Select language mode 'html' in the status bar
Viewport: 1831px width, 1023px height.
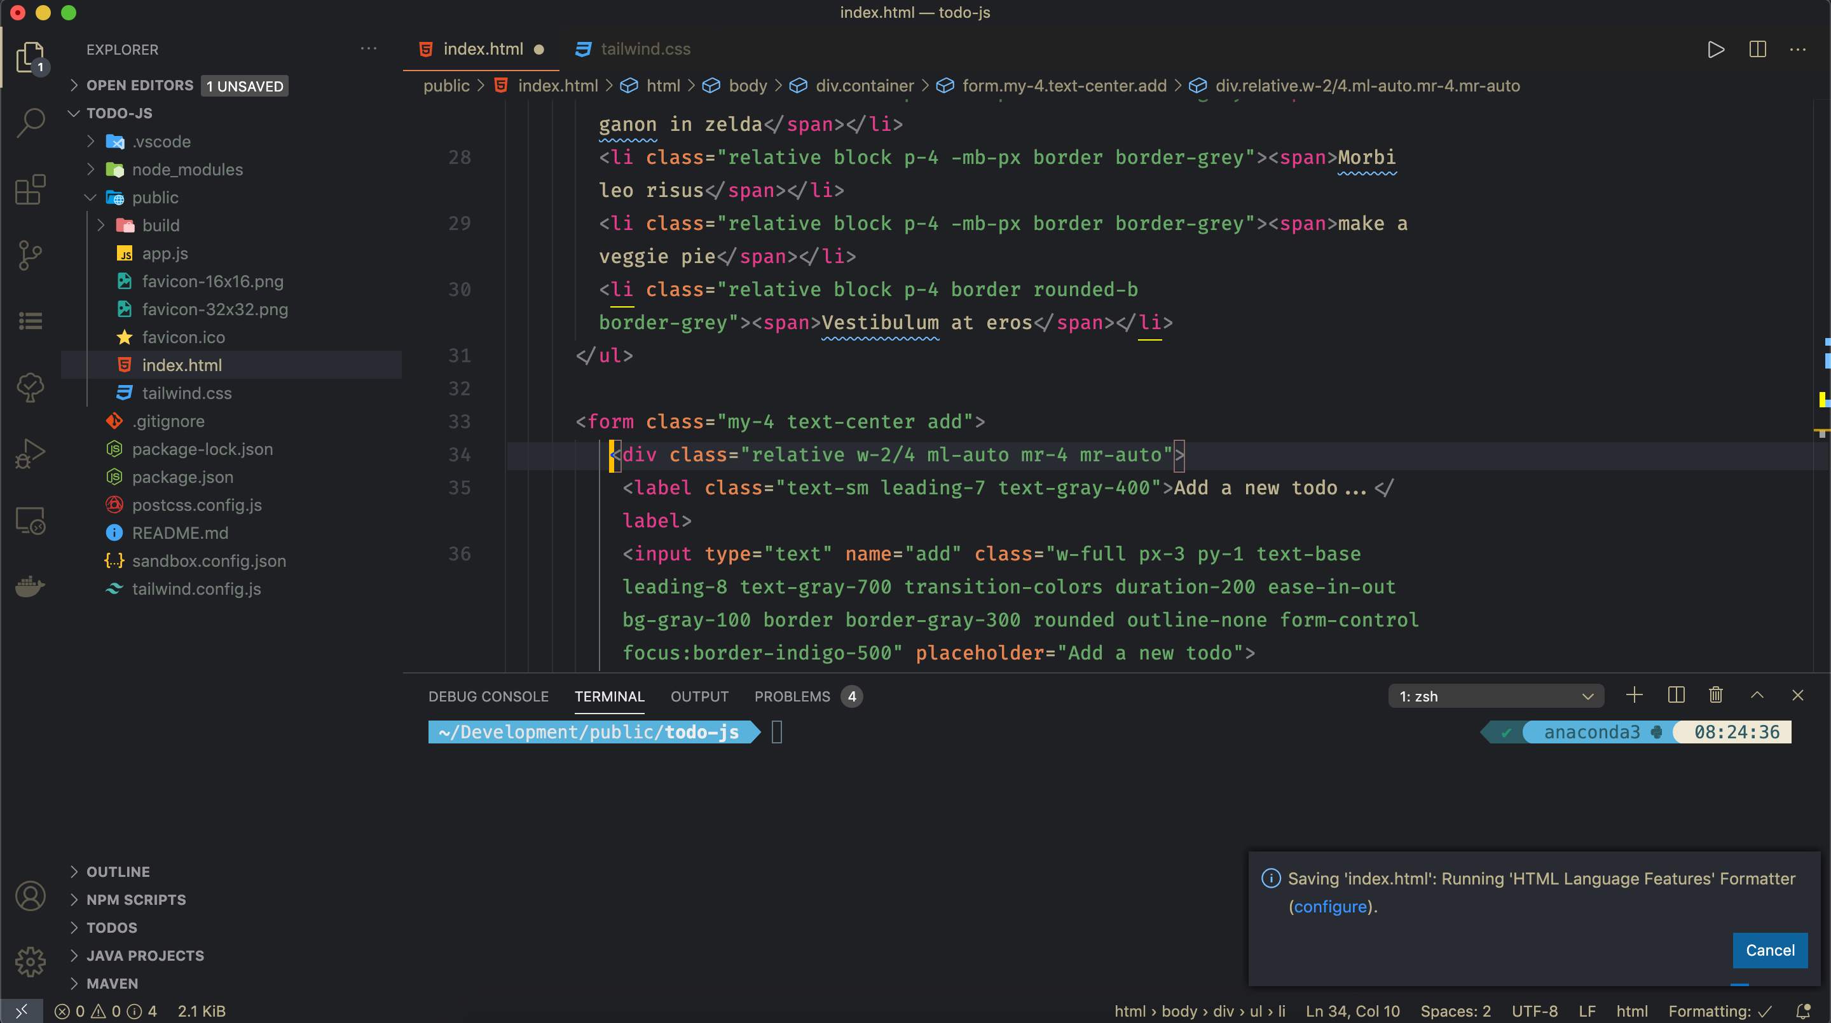pyautogui.click(x=1632, y=1011)
